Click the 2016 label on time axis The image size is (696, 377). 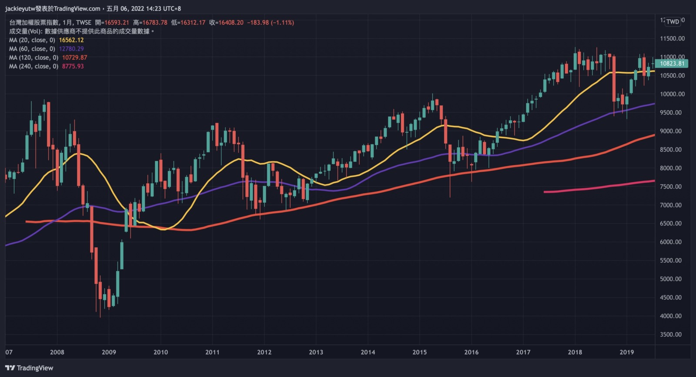[x=471, y=352]
